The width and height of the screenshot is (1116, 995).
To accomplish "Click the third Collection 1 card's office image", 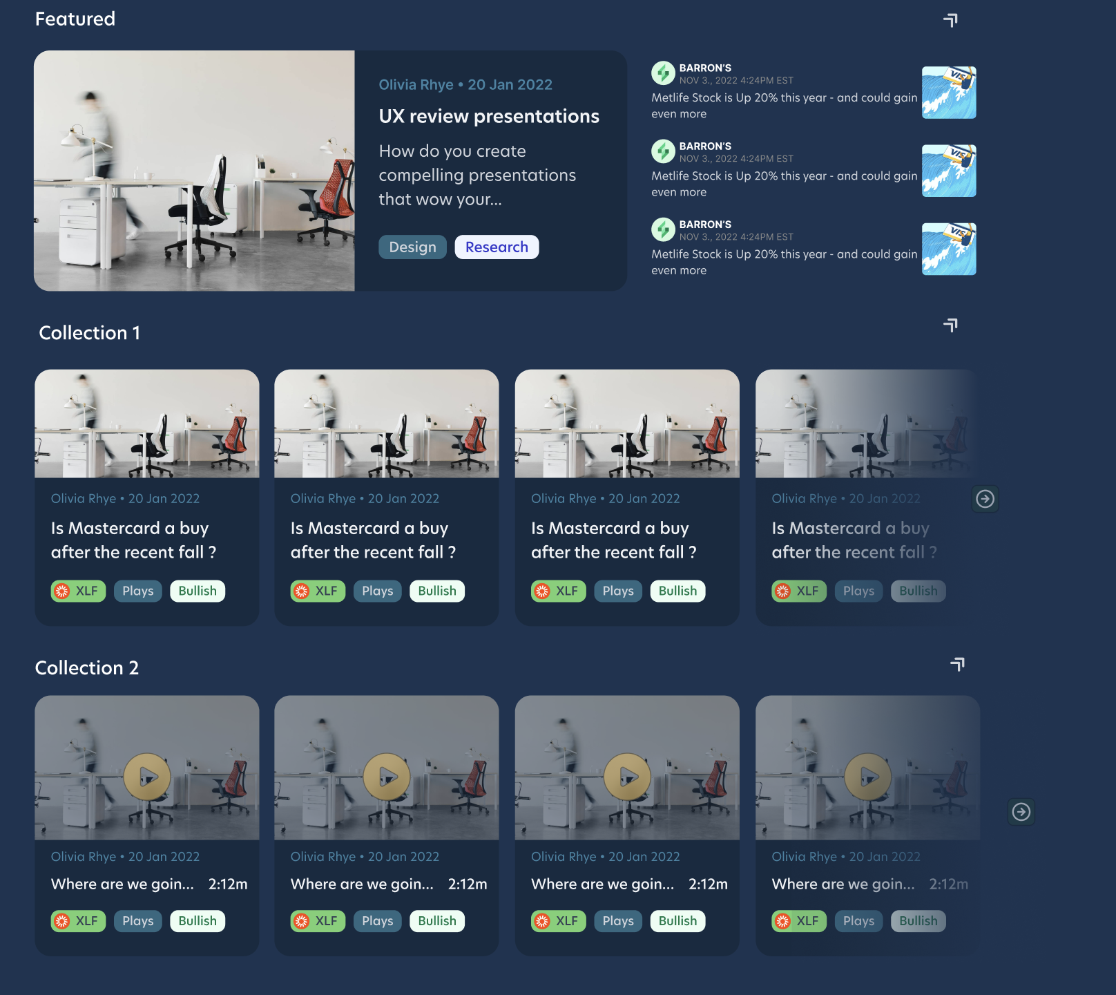I will coord(627,424).
